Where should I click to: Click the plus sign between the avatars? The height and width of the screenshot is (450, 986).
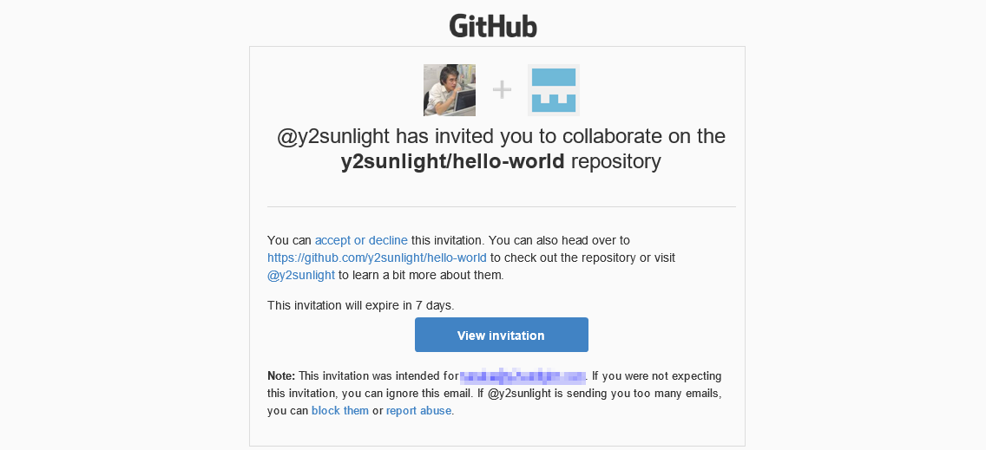(x=502, y=90)
